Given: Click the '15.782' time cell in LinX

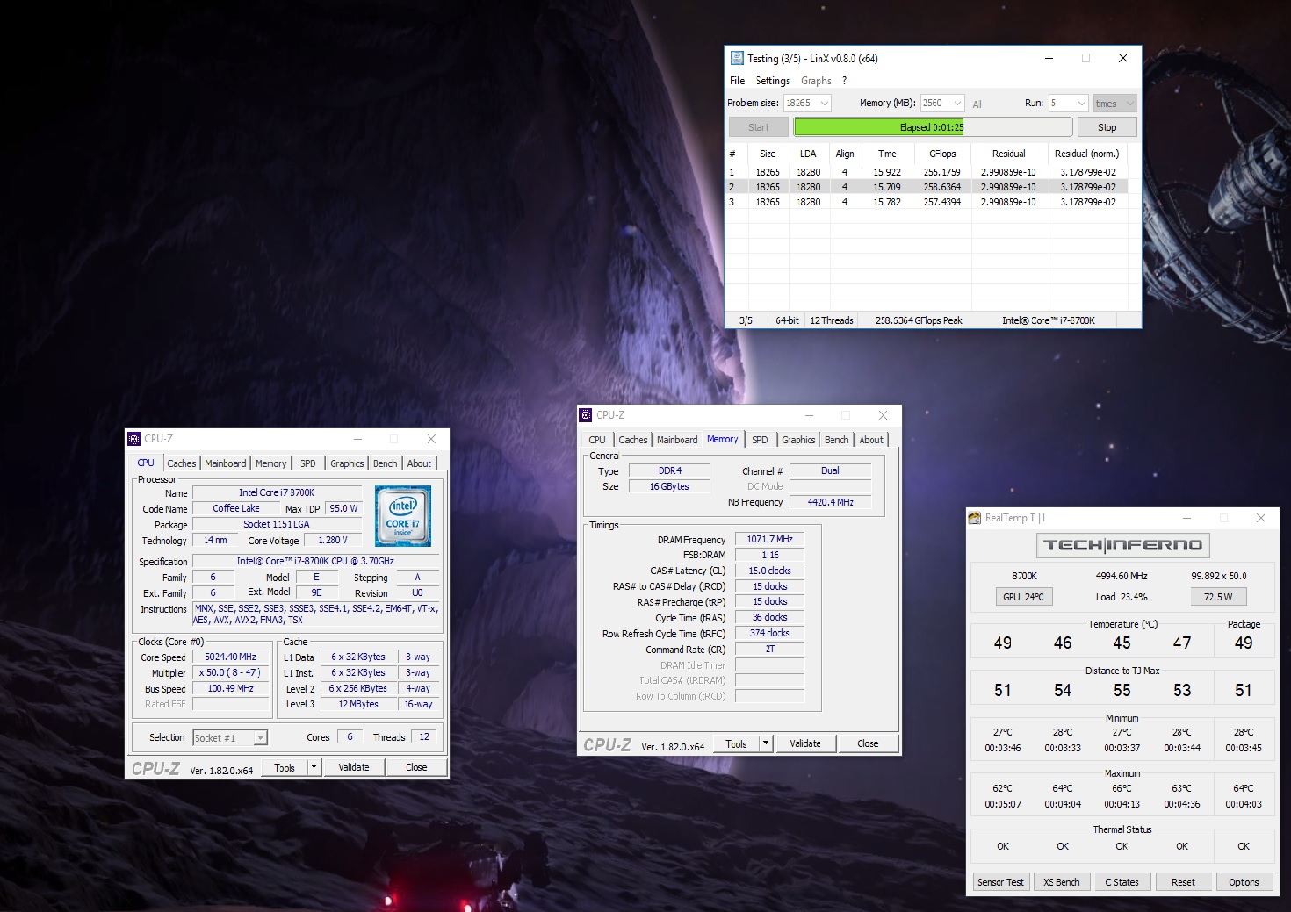Looking at the screenshot, I should point(887,202).
